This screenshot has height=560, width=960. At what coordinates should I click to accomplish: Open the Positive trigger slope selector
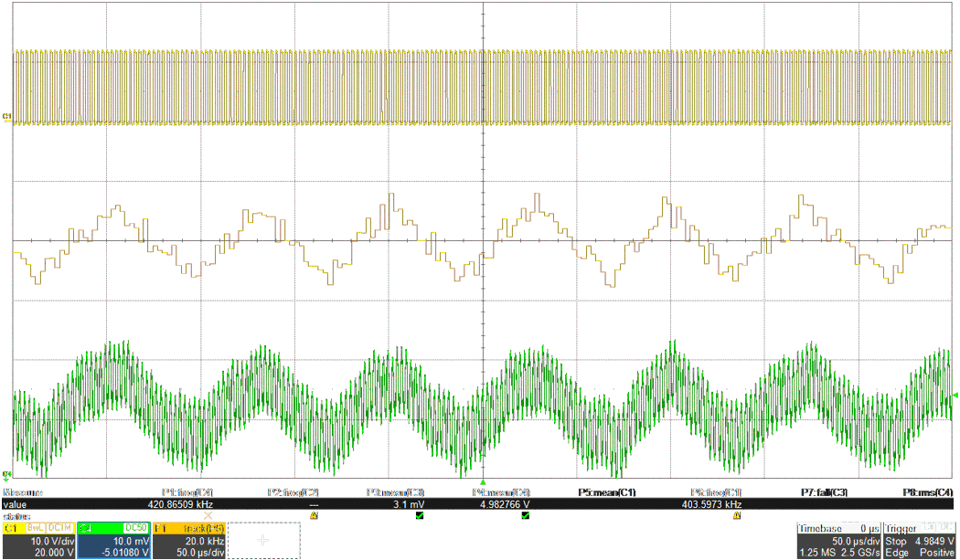(x=938, y=552)
